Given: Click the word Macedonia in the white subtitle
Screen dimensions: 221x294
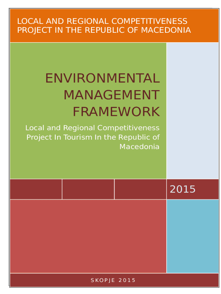Looking at the screenshot, I should 139,147.
